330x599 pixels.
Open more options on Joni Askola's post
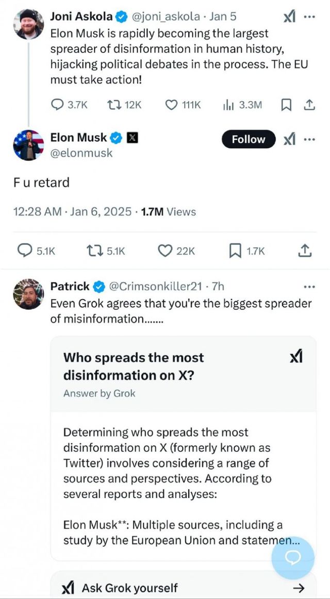pos(309,16)
